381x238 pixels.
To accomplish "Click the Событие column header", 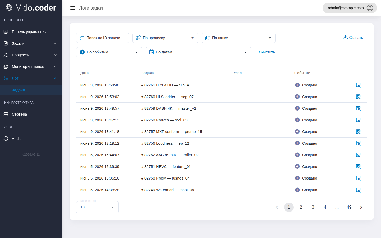I will pos(302,73).
